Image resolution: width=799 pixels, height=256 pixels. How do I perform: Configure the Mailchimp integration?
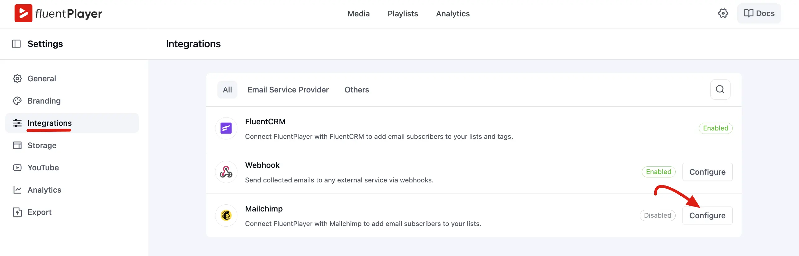tap(707, 215)
